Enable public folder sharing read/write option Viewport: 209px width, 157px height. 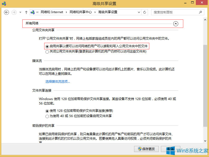coord(47,46)
